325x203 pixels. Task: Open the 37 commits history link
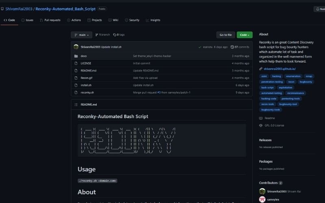click(x=240, y=47)
